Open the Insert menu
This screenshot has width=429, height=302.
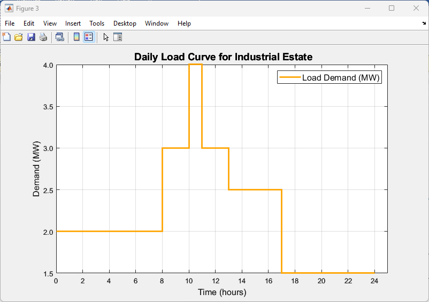(x=73, y=23)
